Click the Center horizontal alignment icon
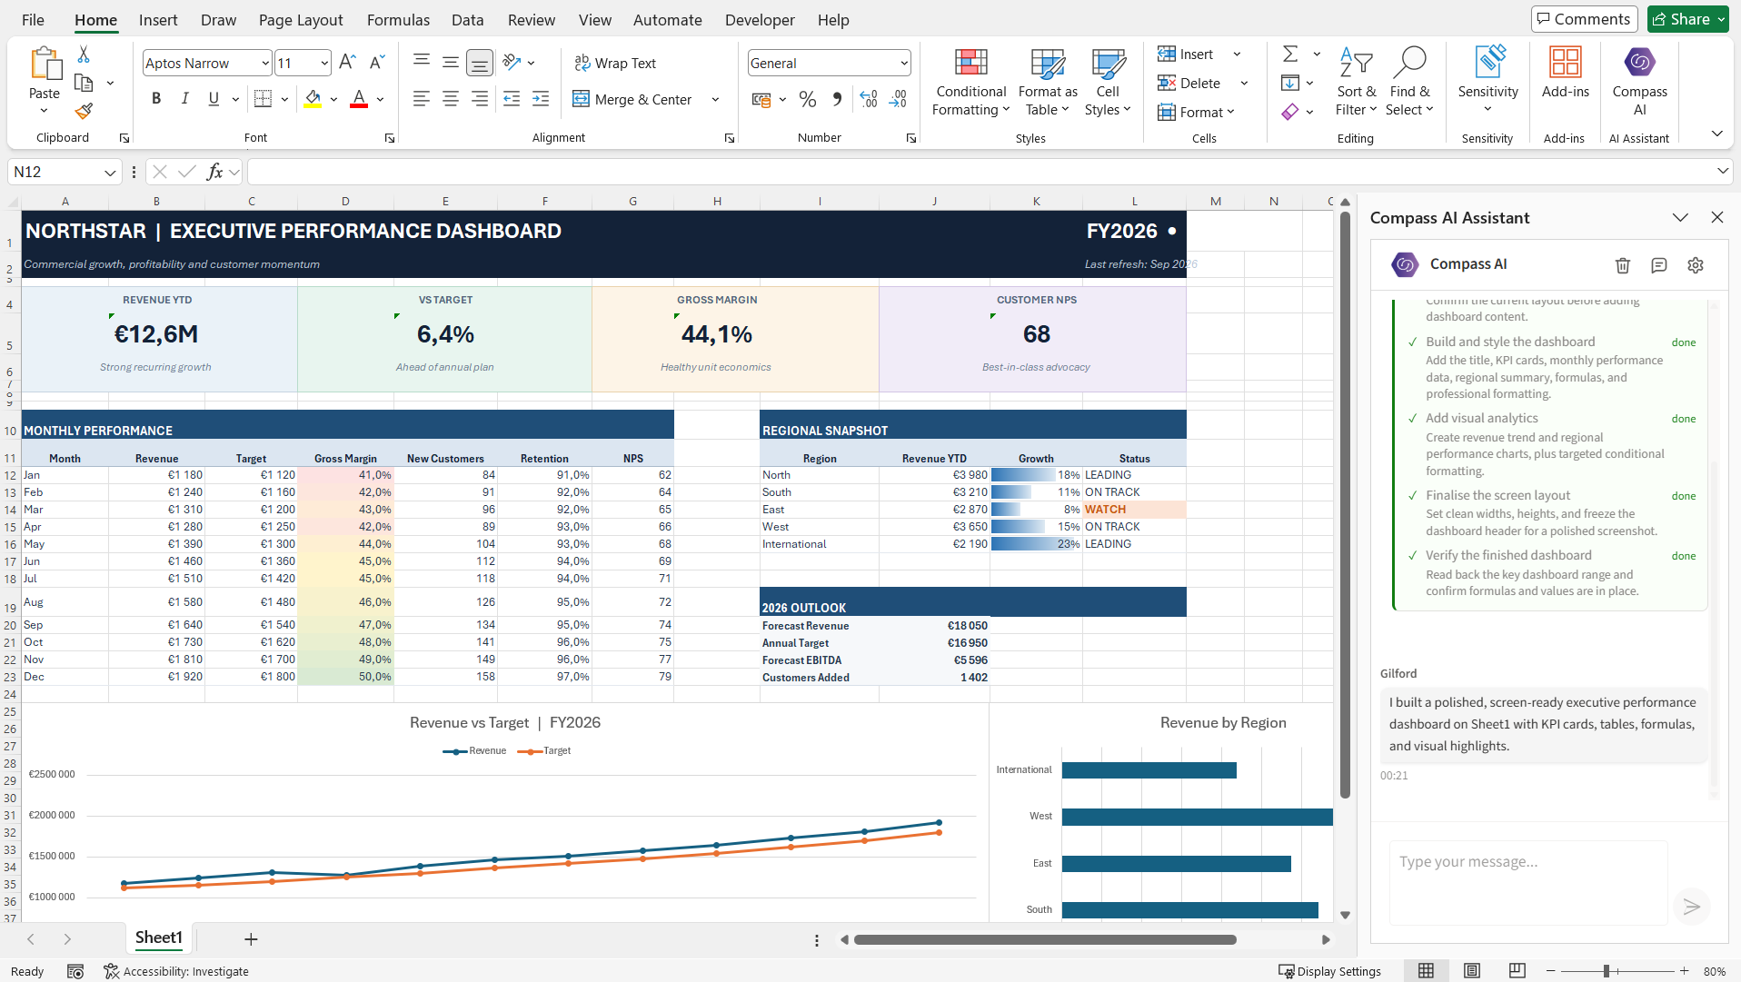The width and height of the screenshot is (1741, 982). pyautogui.click(x=451, y=99)
